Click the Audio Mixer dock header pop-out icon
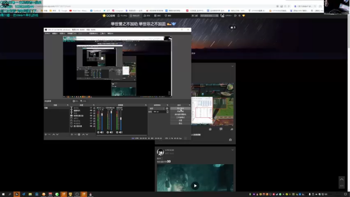The height and width of the screenshot is (197, 350). click(x=146, y=105)
